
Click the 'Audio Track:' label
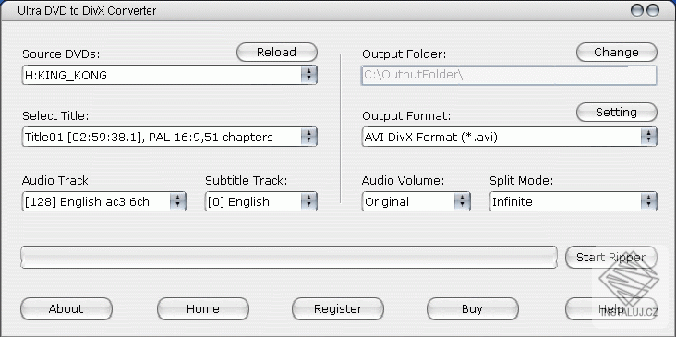pyautogui.click(x=57, y=181)
